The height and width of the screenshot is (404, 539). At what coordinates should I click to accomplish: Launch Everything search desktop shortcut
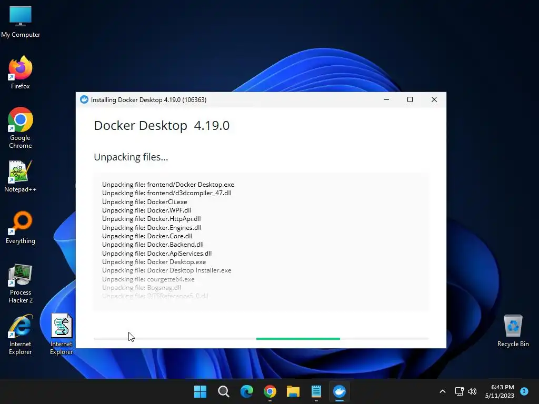(x=21, y=228)
